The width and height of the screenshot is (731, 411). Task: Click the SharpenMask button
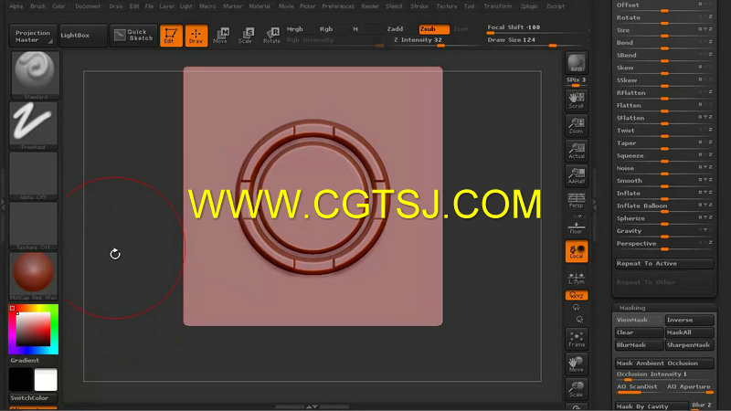tap(689, 345)
